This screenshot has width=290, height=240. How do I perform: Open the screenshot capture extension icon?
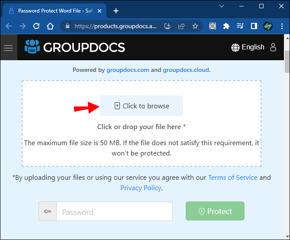click(x=213, y=26)
